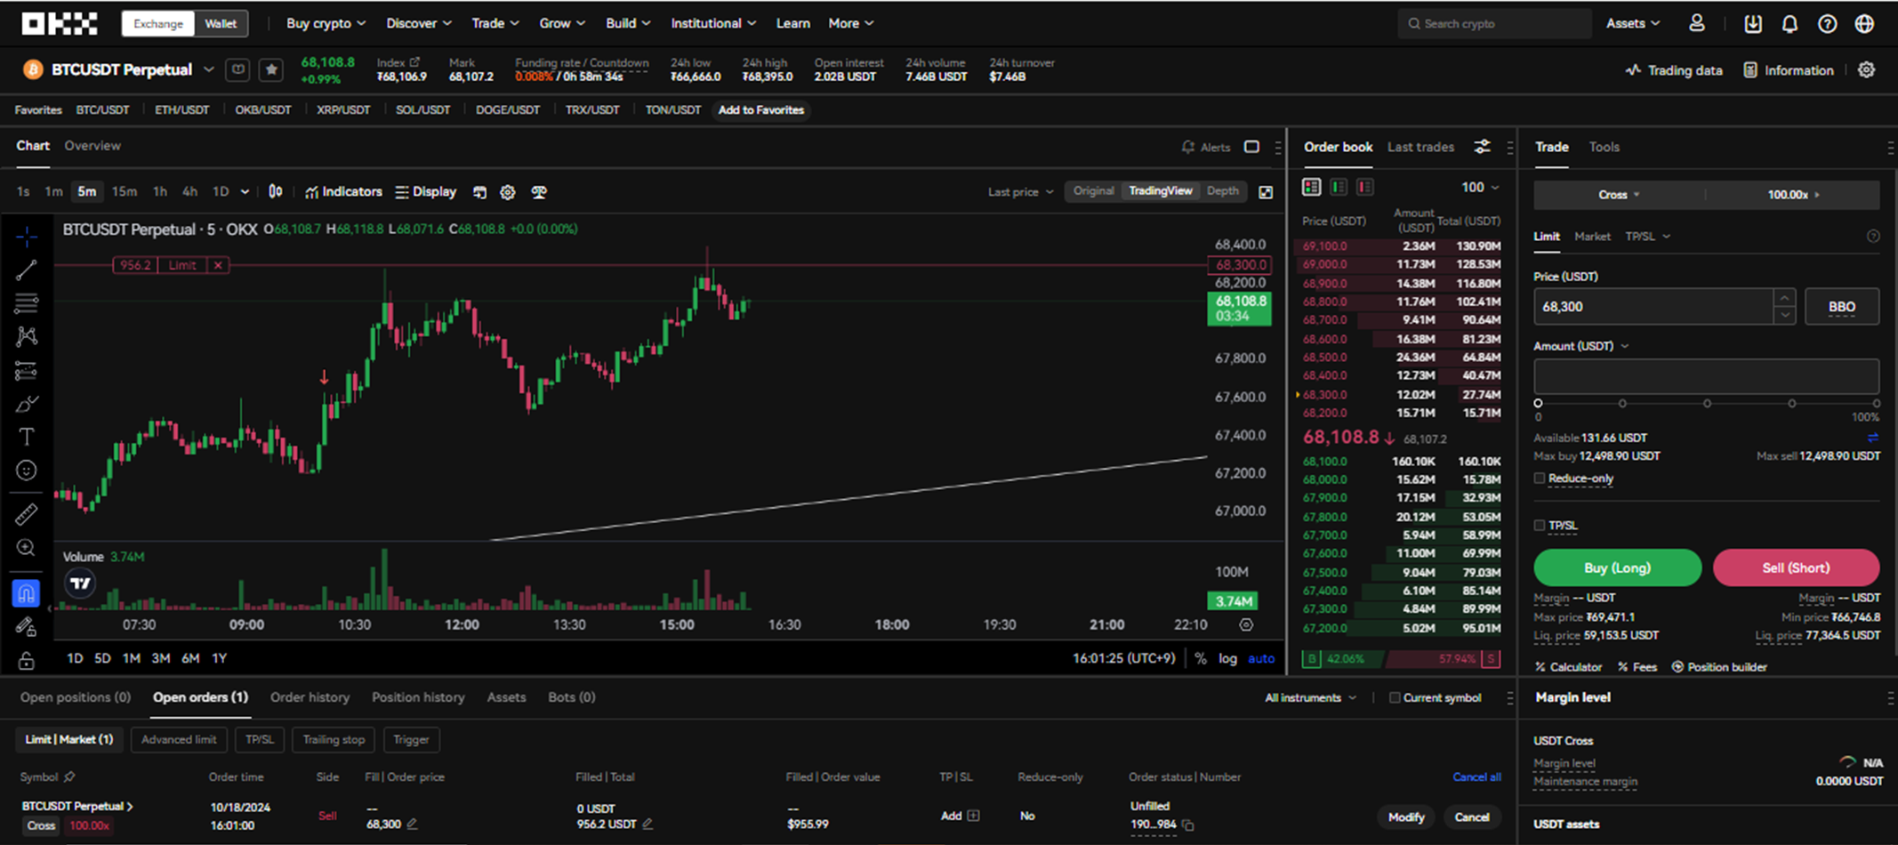
Task: Open the Trading data link
Action: click(x=1674, y=70)
